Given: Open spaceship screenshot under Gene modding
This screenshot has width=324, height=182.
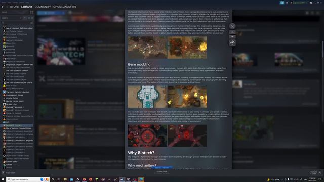Looking at the screenshot, I should [147, 97].
